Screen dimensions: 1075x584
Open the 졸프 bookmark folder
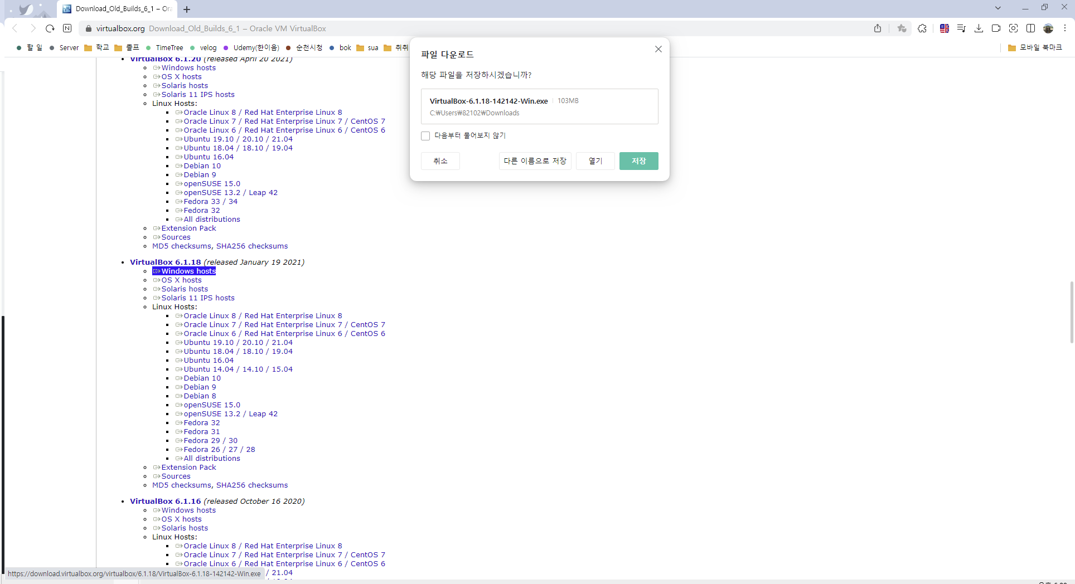coord(127,48)
